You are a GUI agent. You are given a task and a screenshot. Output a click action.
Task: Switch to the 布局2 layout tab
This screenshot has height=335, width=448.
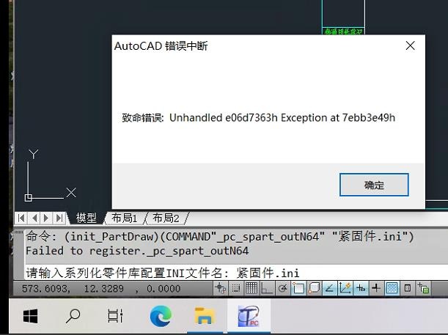tap(166, 218)
